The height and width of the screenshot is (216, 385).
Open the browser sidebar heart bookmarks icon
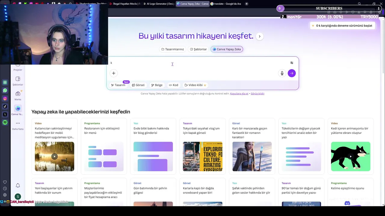(x=5, y=182)
